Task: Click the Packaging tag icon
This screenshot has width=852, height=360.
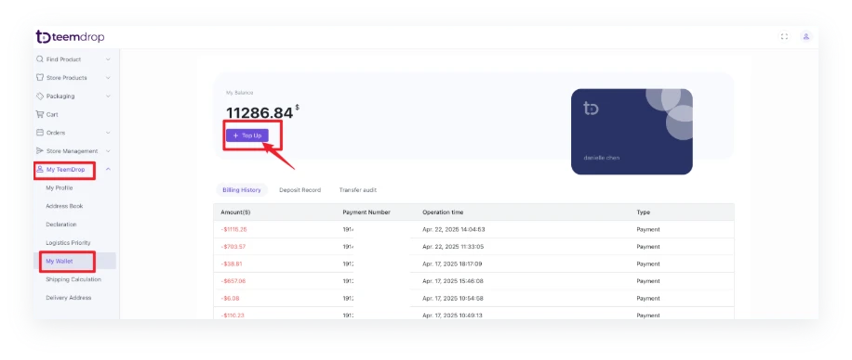Action: point(39,96)
